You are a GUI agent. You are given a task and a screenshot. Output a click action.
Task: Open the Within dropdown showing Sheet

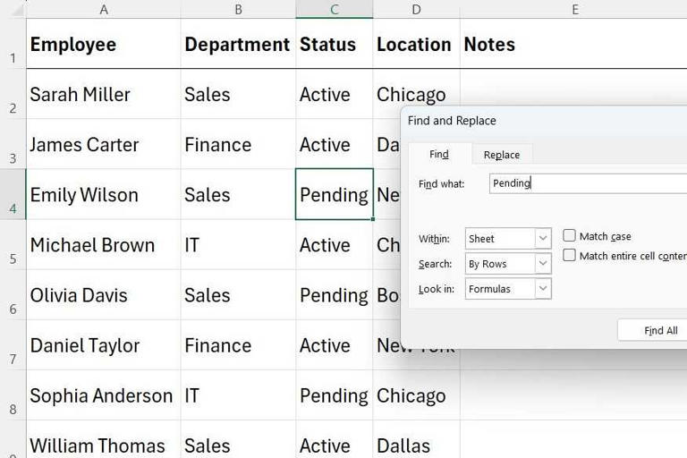pos(508,239)
